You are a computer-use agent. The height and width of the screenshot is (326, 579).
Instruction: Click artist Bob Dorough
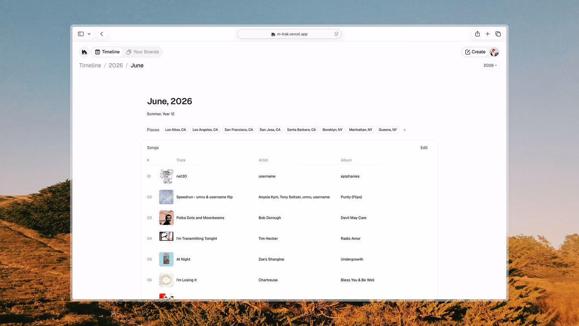269,218
